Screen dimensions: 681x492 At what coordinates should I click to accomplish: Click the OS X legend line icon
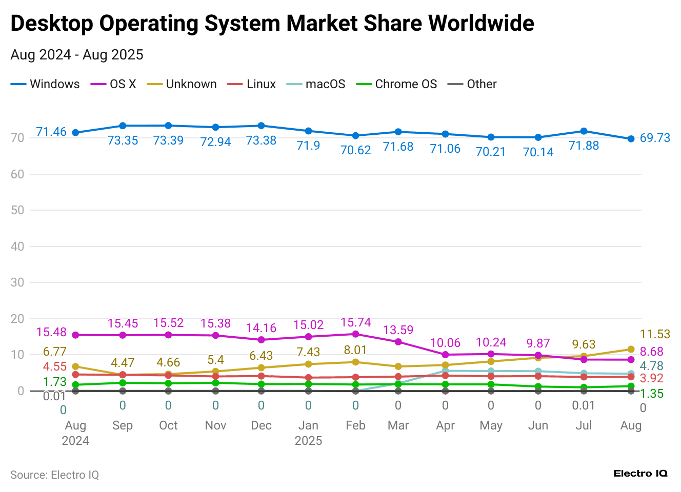[x=97, y=84]
